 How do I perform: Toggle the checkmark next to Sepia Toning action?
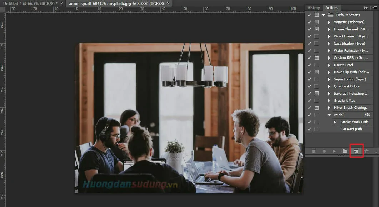click(309, 79)
